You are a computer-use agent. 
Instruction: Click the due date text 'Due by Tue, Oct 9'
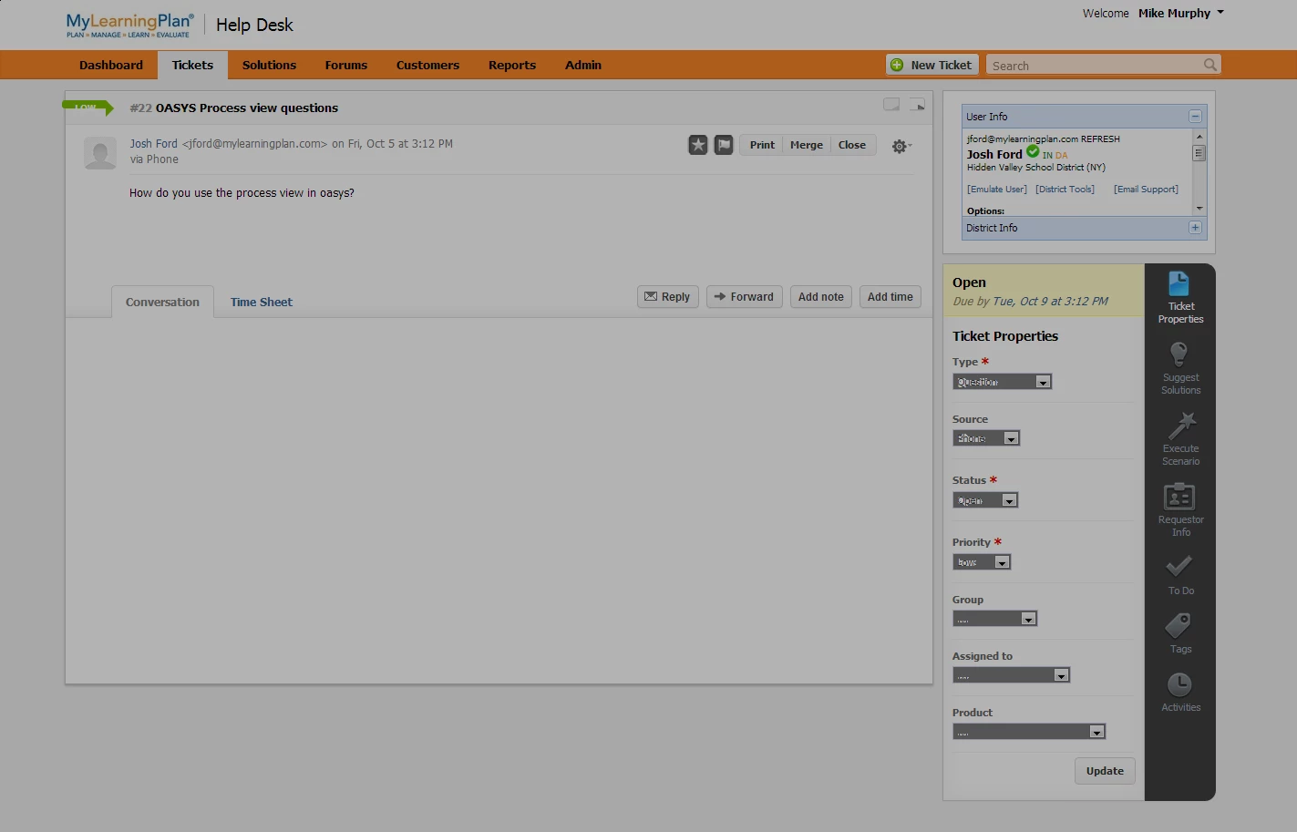click(x=1030, y=301)
